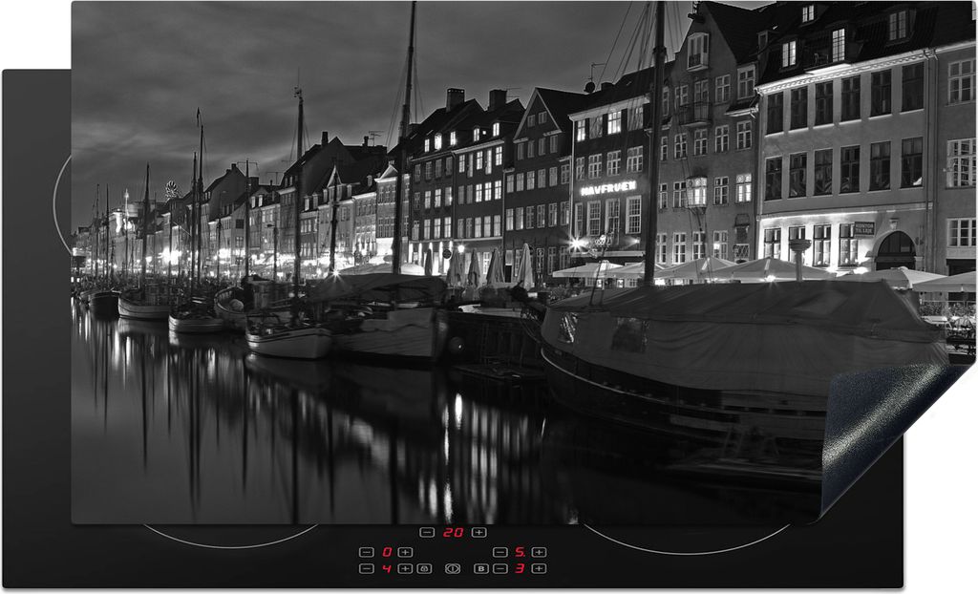Increase the zone showing level 5
The image size is (978, 594).
pos(539,552)
